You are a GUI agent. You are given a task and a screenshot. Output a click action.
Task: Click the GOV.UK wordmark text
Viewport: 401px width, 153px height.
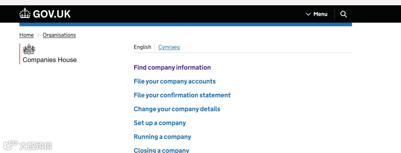(52, 14)
